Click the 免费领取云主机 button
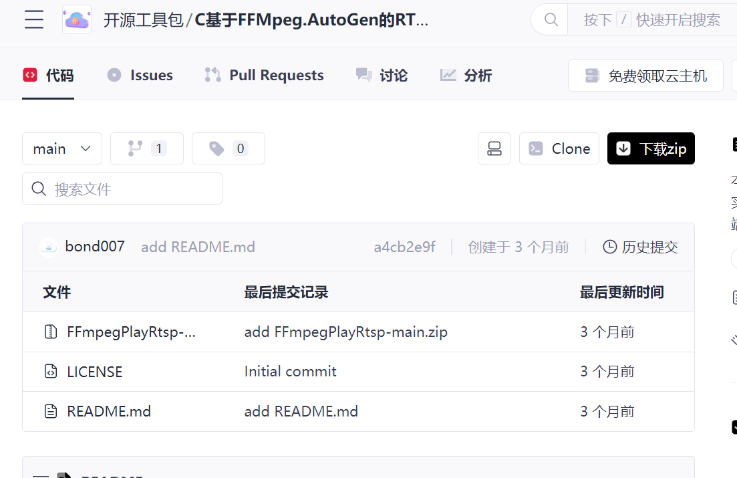The image size is (737, 478). [645, 75]
